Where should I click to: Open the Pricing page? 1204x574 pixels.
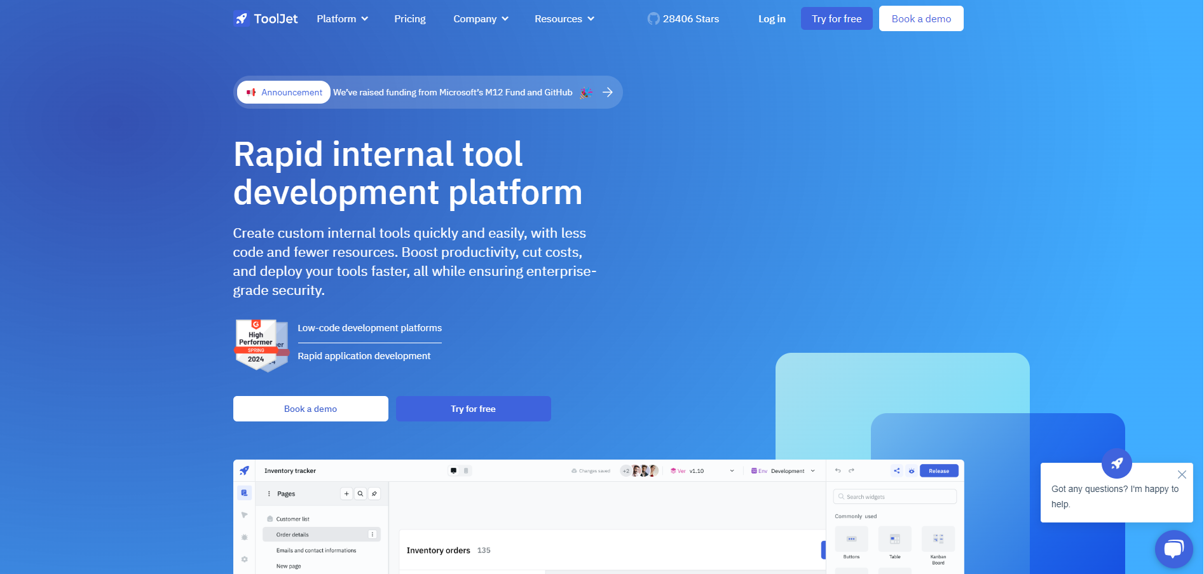410,19
